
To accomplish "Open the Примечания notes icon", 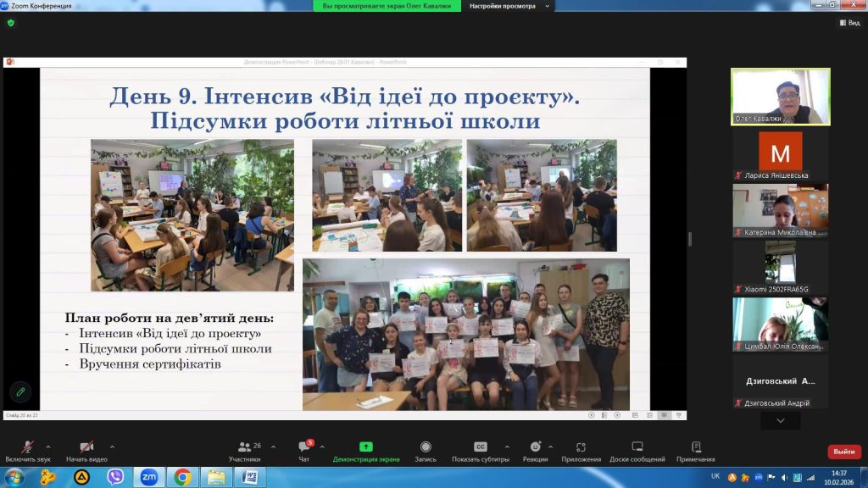I will (x=695, y=446).
